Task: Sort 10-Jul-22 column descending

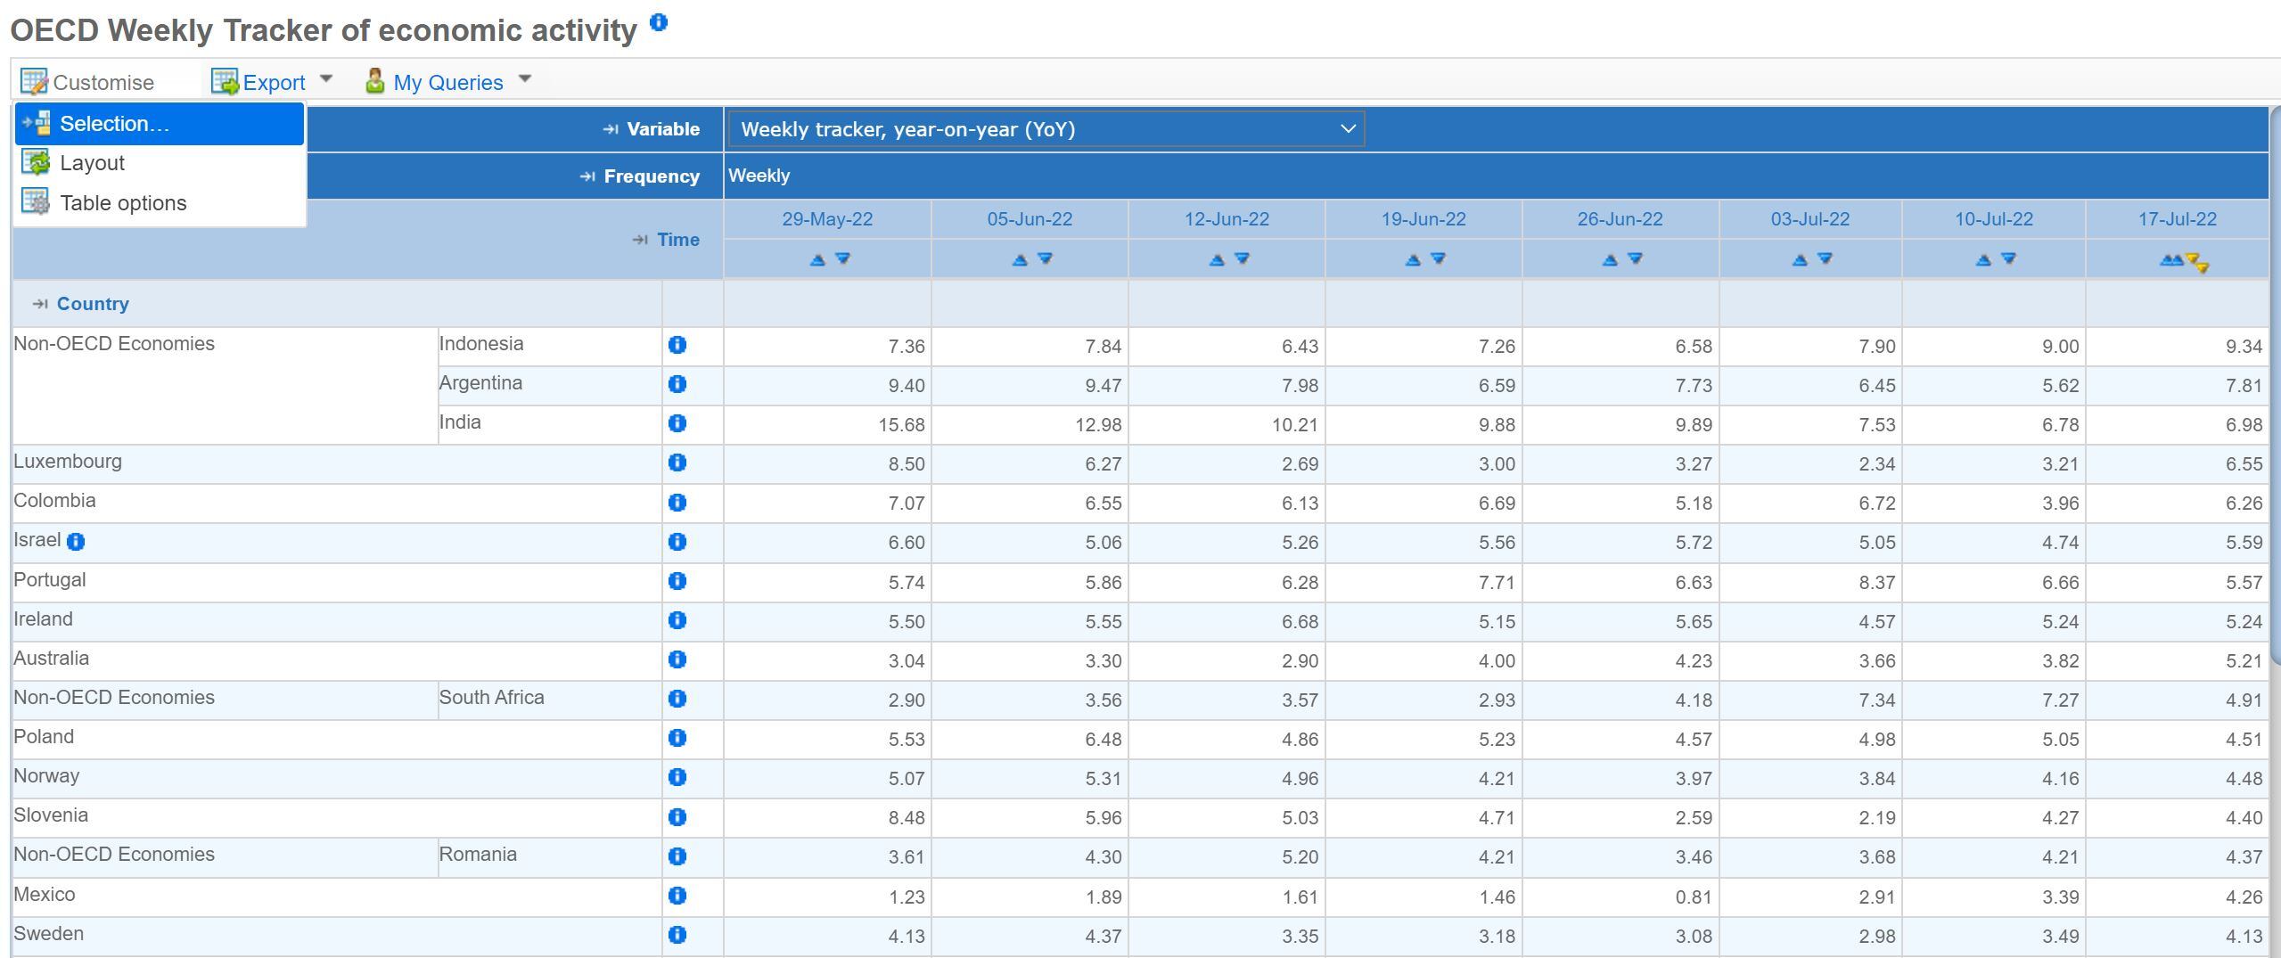Action: (2008, 259)
